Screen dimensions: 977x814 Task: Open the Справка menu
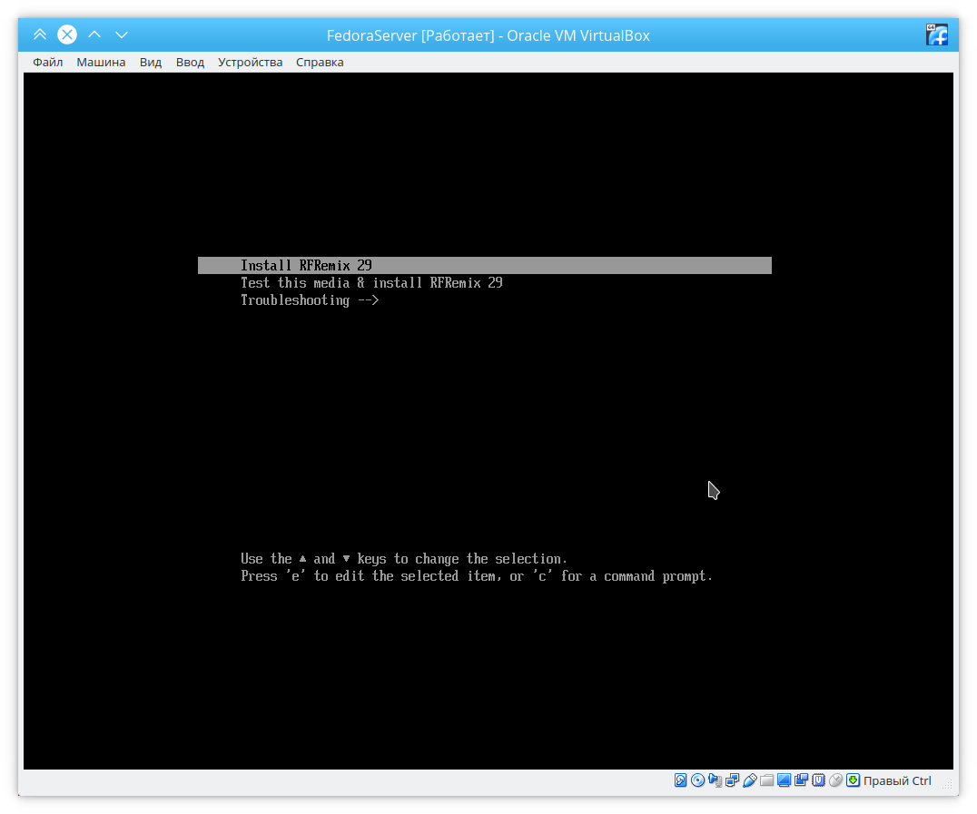(x=320, y=63)
